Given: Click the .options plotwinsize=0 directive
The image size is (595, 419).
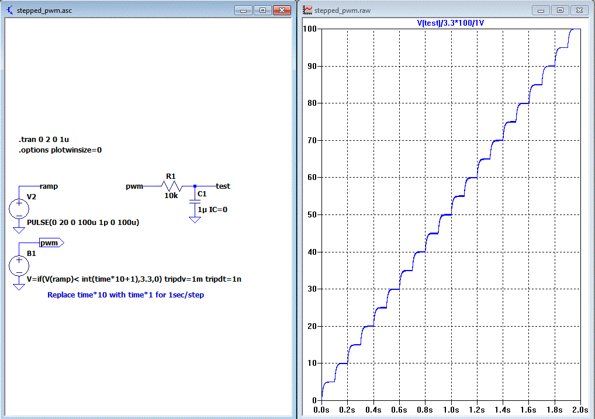Looking at the screenshot, I should point(60,150).
